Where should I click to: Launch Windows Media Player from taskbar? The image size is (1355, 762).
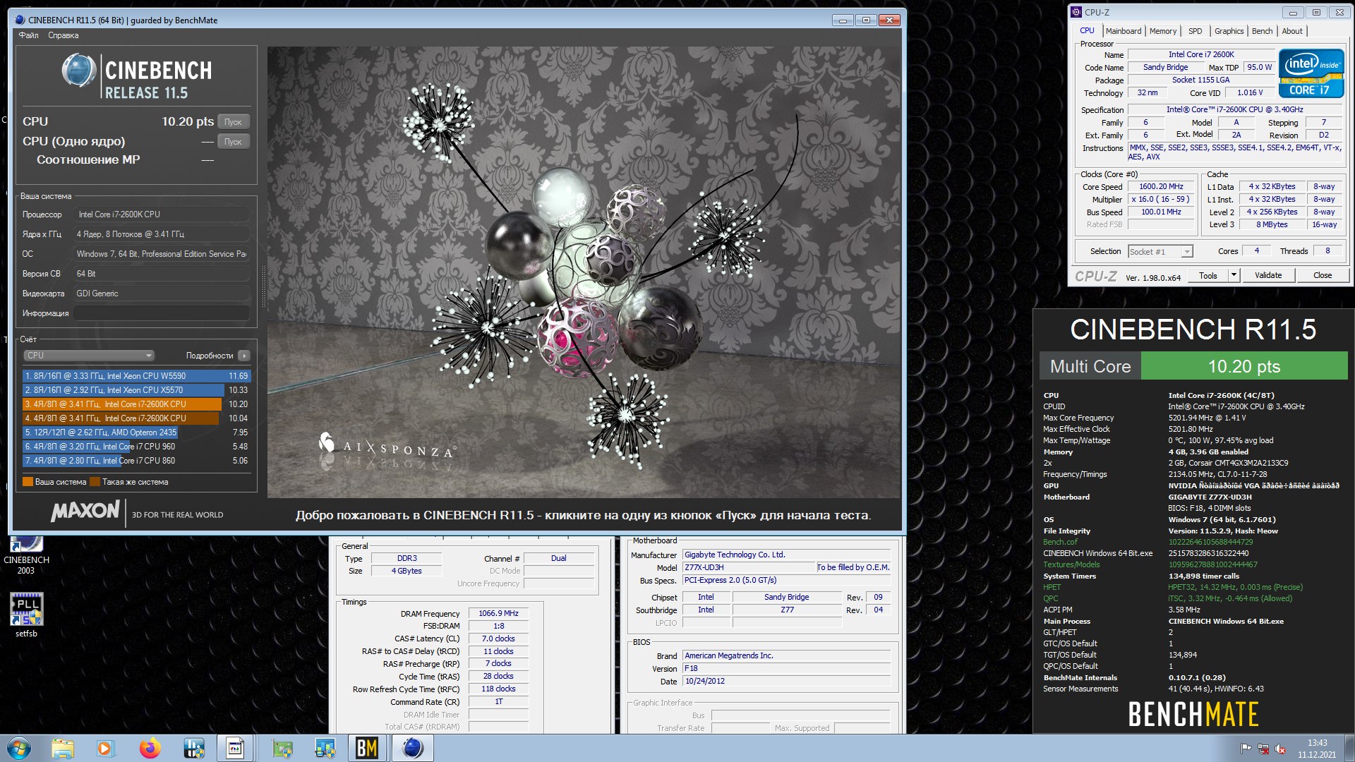click(x=105, y=748)
